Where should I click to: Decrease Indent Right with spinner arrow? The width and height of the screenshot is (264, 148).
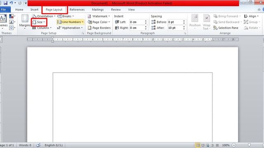click(146, 29)
